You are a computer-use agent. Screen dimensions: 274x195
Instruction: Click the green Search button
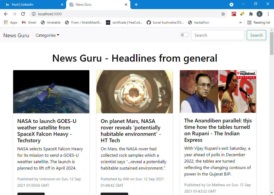click(256, 35)
